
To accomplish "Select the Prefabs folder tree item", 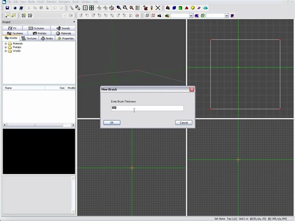I will click(17, 47).
